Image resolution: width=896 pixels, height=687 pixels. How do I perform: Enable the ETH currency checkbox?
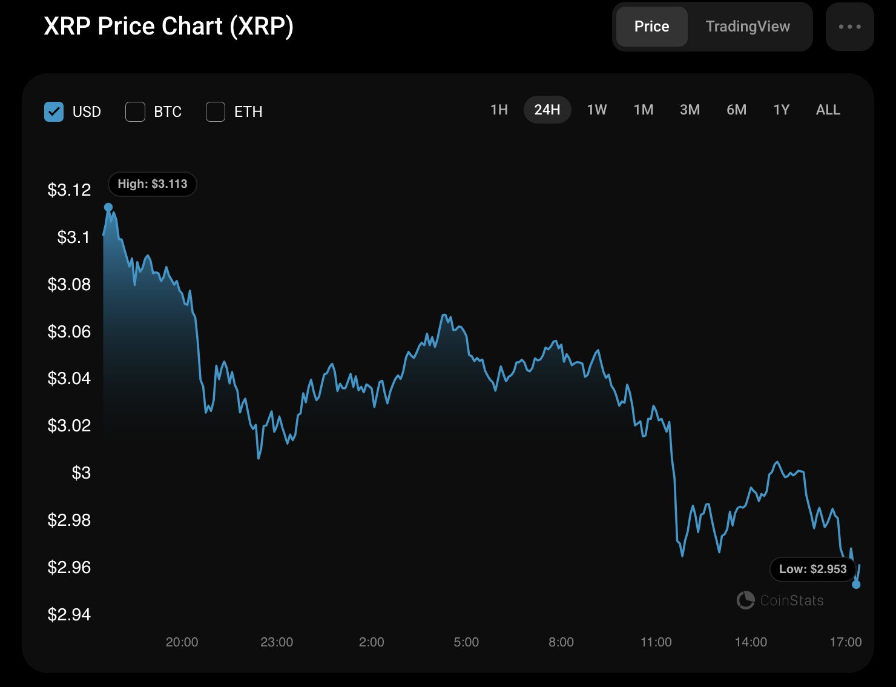(x=216, y=111)
